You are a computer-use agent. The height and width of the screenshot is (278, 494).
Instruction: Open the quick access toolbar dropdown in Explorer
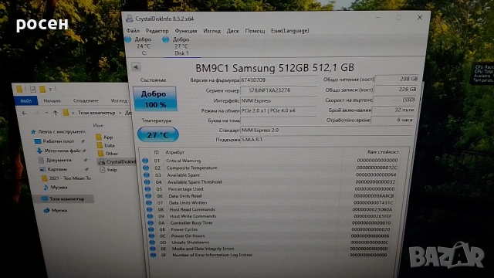(x=50, y=90)
